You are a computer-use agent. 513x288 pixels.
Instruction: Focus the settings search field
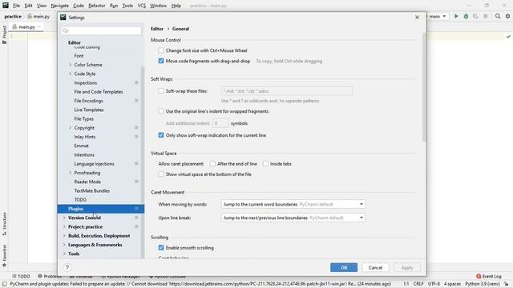pyautogui.click(x=101, y=30)
